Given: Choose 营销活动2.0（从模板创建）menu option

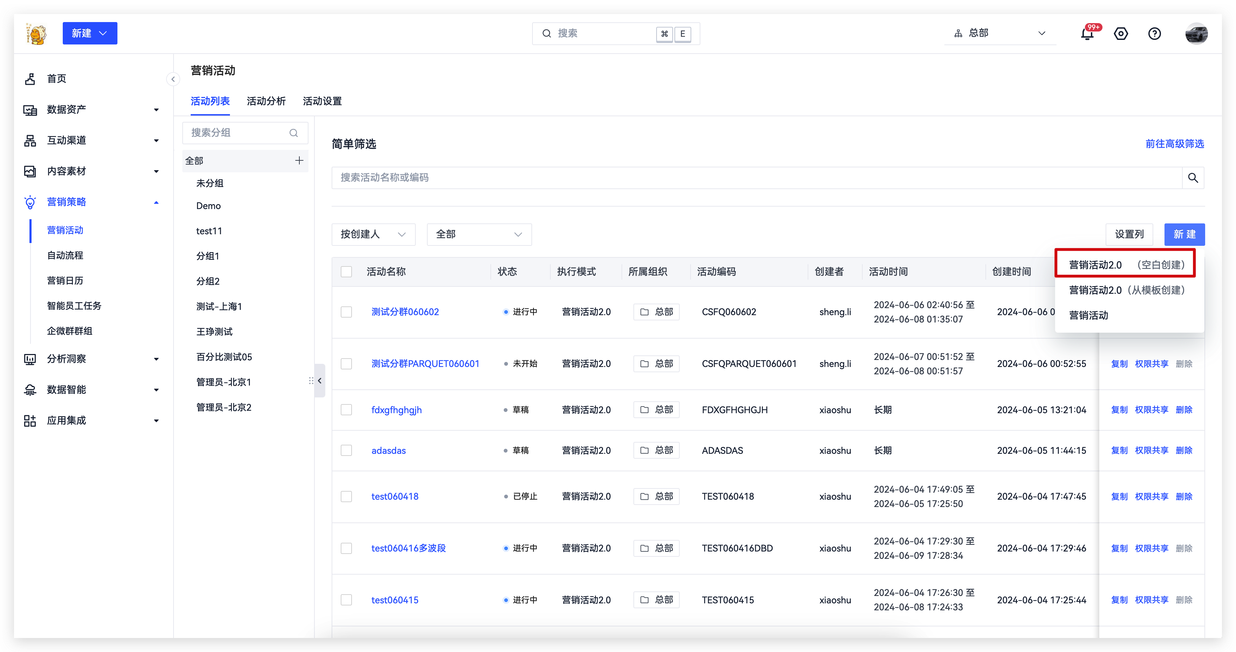Looking at the screenshot, I should pos(1127,290).
